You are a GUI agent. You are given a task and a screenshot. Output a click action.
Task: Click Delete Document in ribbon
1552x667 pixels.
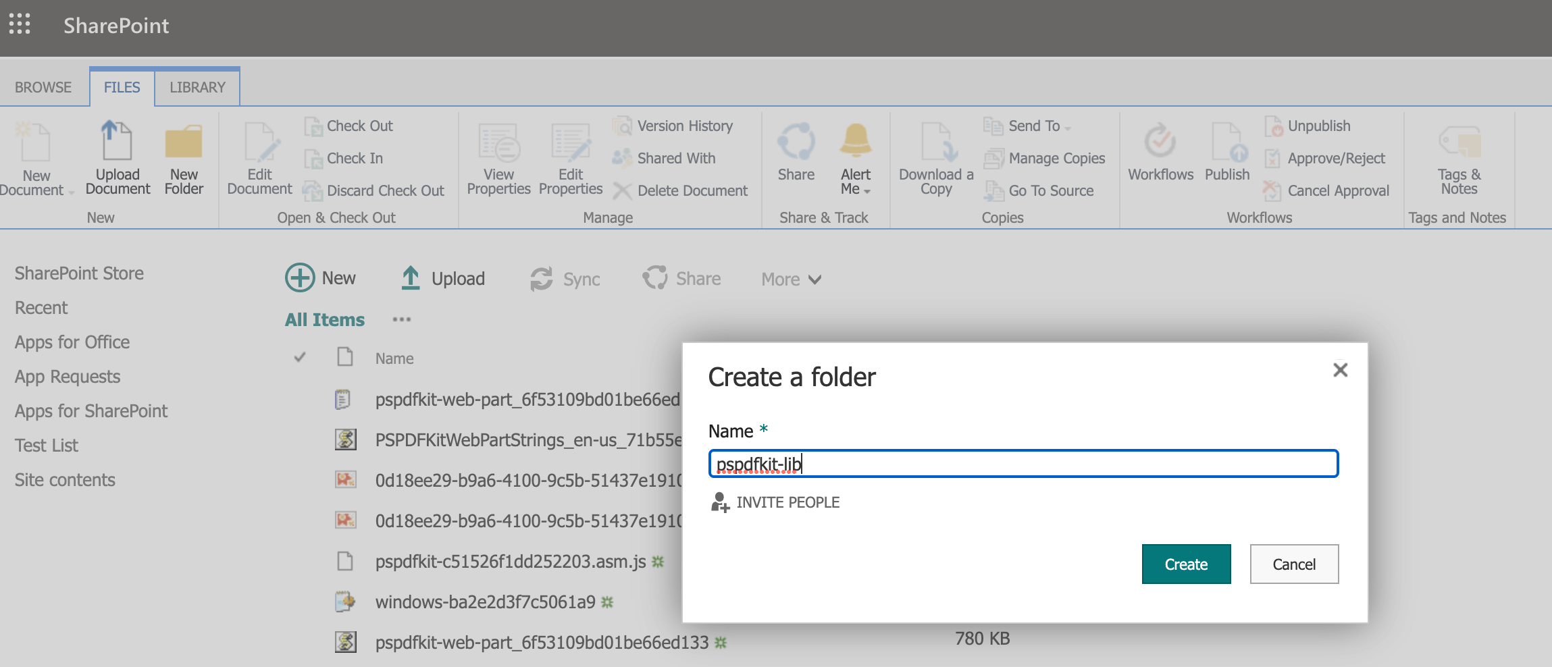click(x=680, y=191)
